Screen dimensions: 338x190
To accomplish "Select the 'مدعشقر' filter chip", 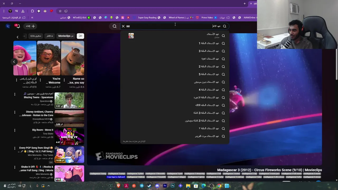I will pyautogui.click(x=50, y=36).
